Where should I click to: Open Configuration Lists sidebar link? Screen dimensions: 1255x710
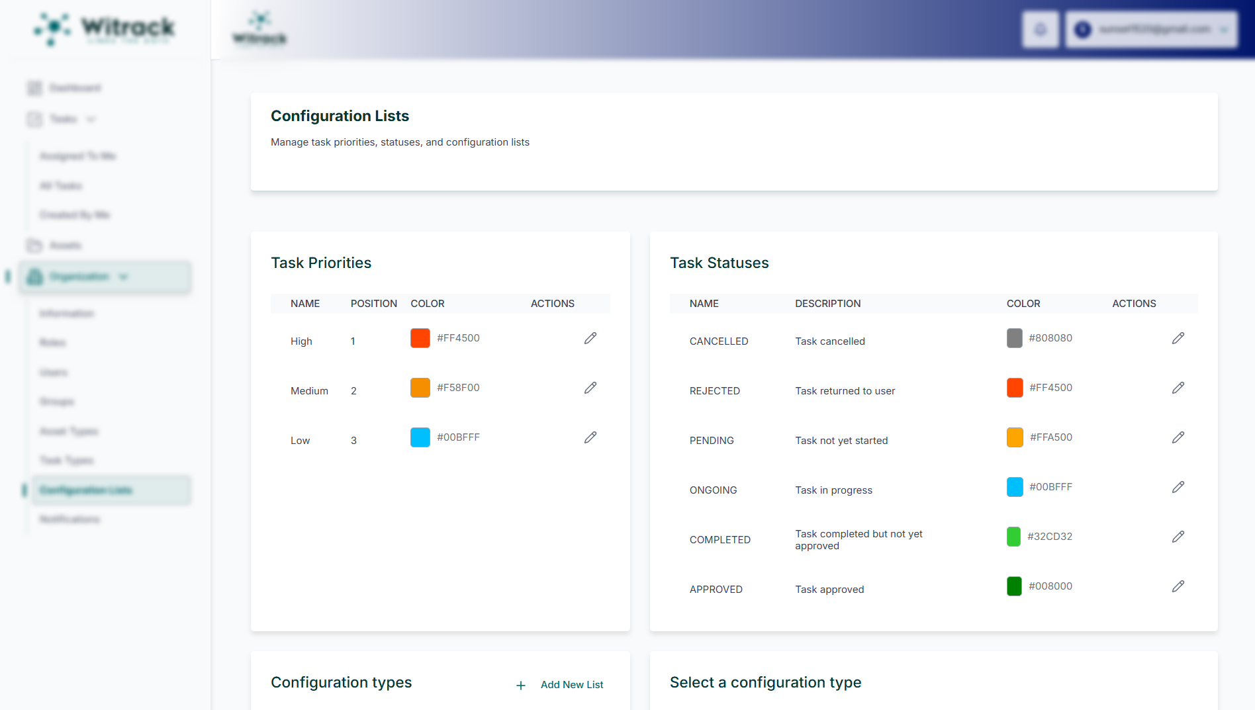(x=86, y=490)
